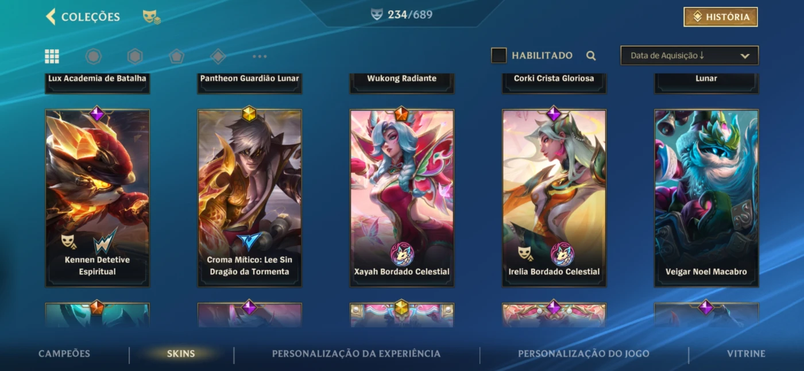The height and width of the screenshot is (371, 804).
Task: Show more filters via three dots
Action: point(260,56)
